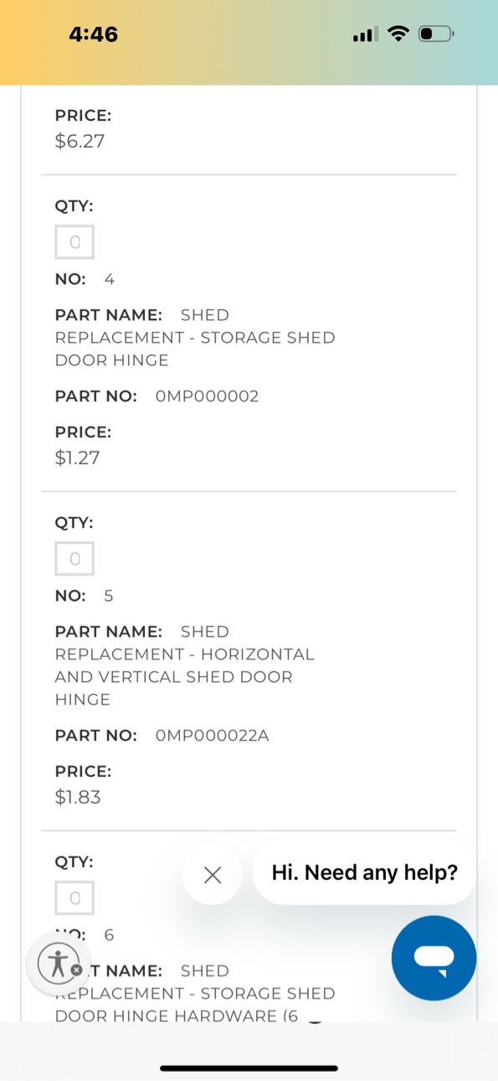This screenshot has width=498, height=1081.
Task: Click the 'Hi. Need any help?' bubble
Action: pos(365,872)
